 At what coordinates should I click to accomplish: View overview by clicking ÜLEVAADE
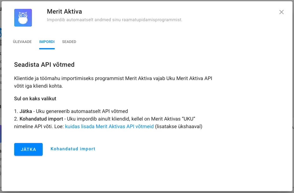22,41
